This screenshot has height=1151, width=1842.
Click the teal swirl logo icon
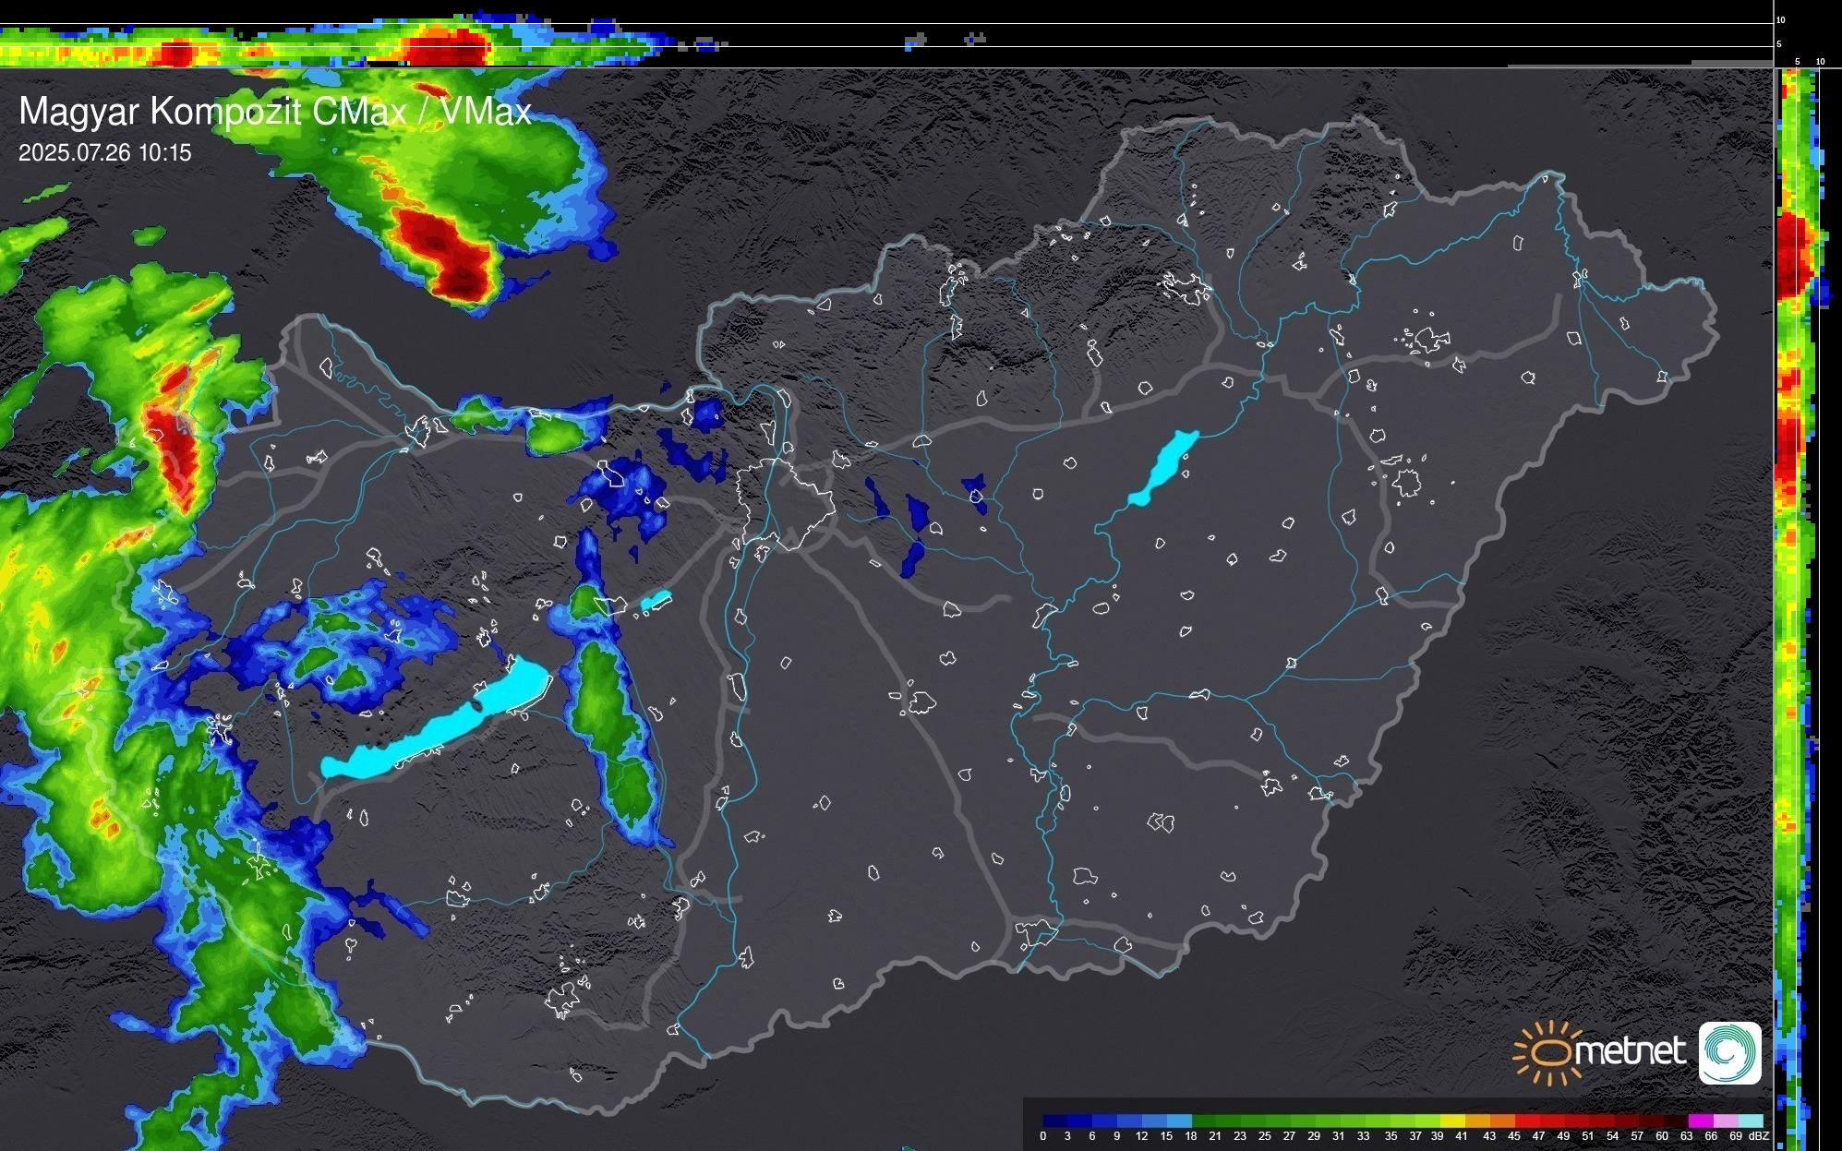coord(1729,1052)
